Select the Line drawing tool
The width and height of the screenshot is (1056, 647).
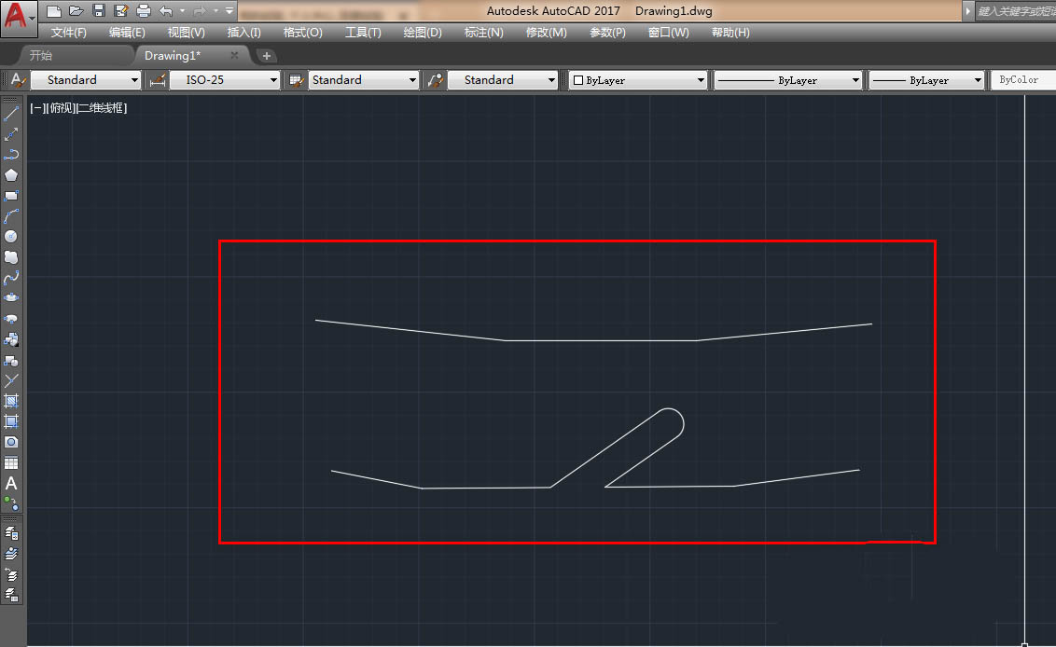[11, 114]
